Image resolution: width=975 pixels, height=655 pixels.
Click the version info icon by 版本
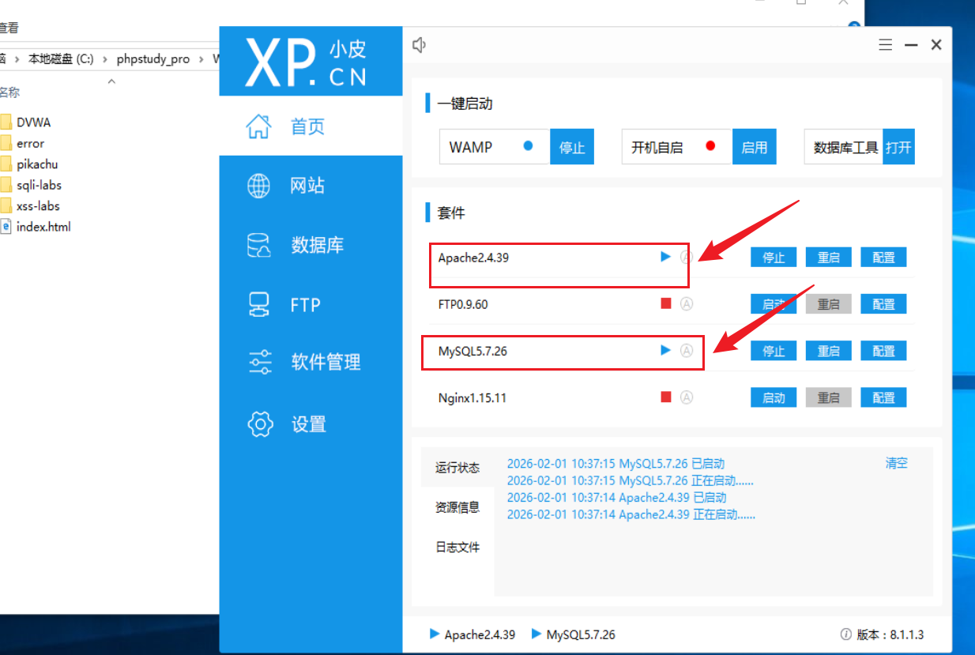coord(846,634)
